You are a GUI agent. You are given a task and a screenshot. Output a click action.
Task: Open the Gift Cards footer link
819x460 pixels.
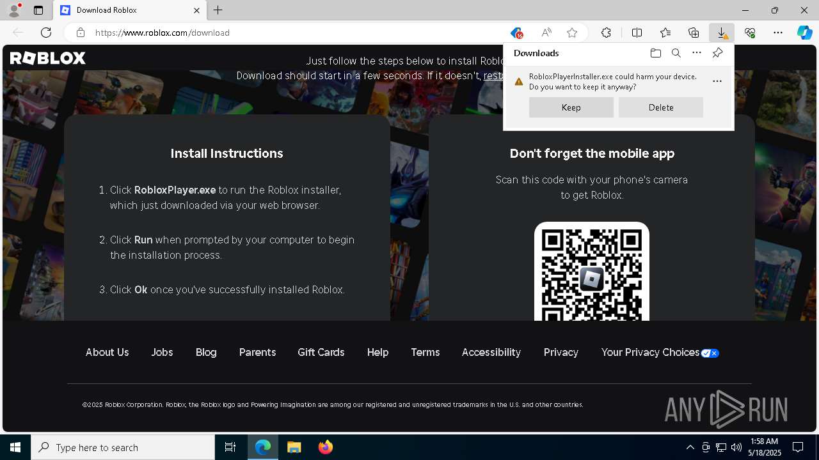click(321, 352)
